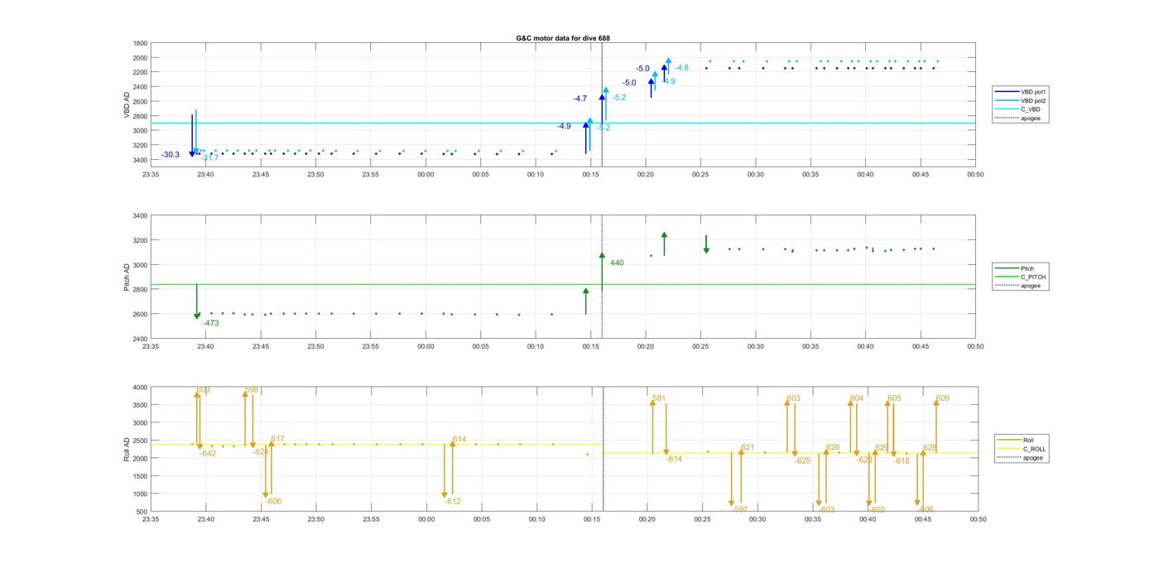Click the "-4.7" VBD data label

[x=579, y=99]
